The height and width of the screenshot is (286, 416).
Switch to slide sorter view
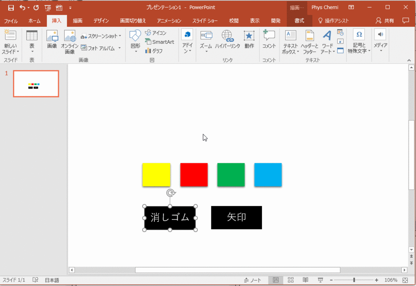[x=291, y=280]
